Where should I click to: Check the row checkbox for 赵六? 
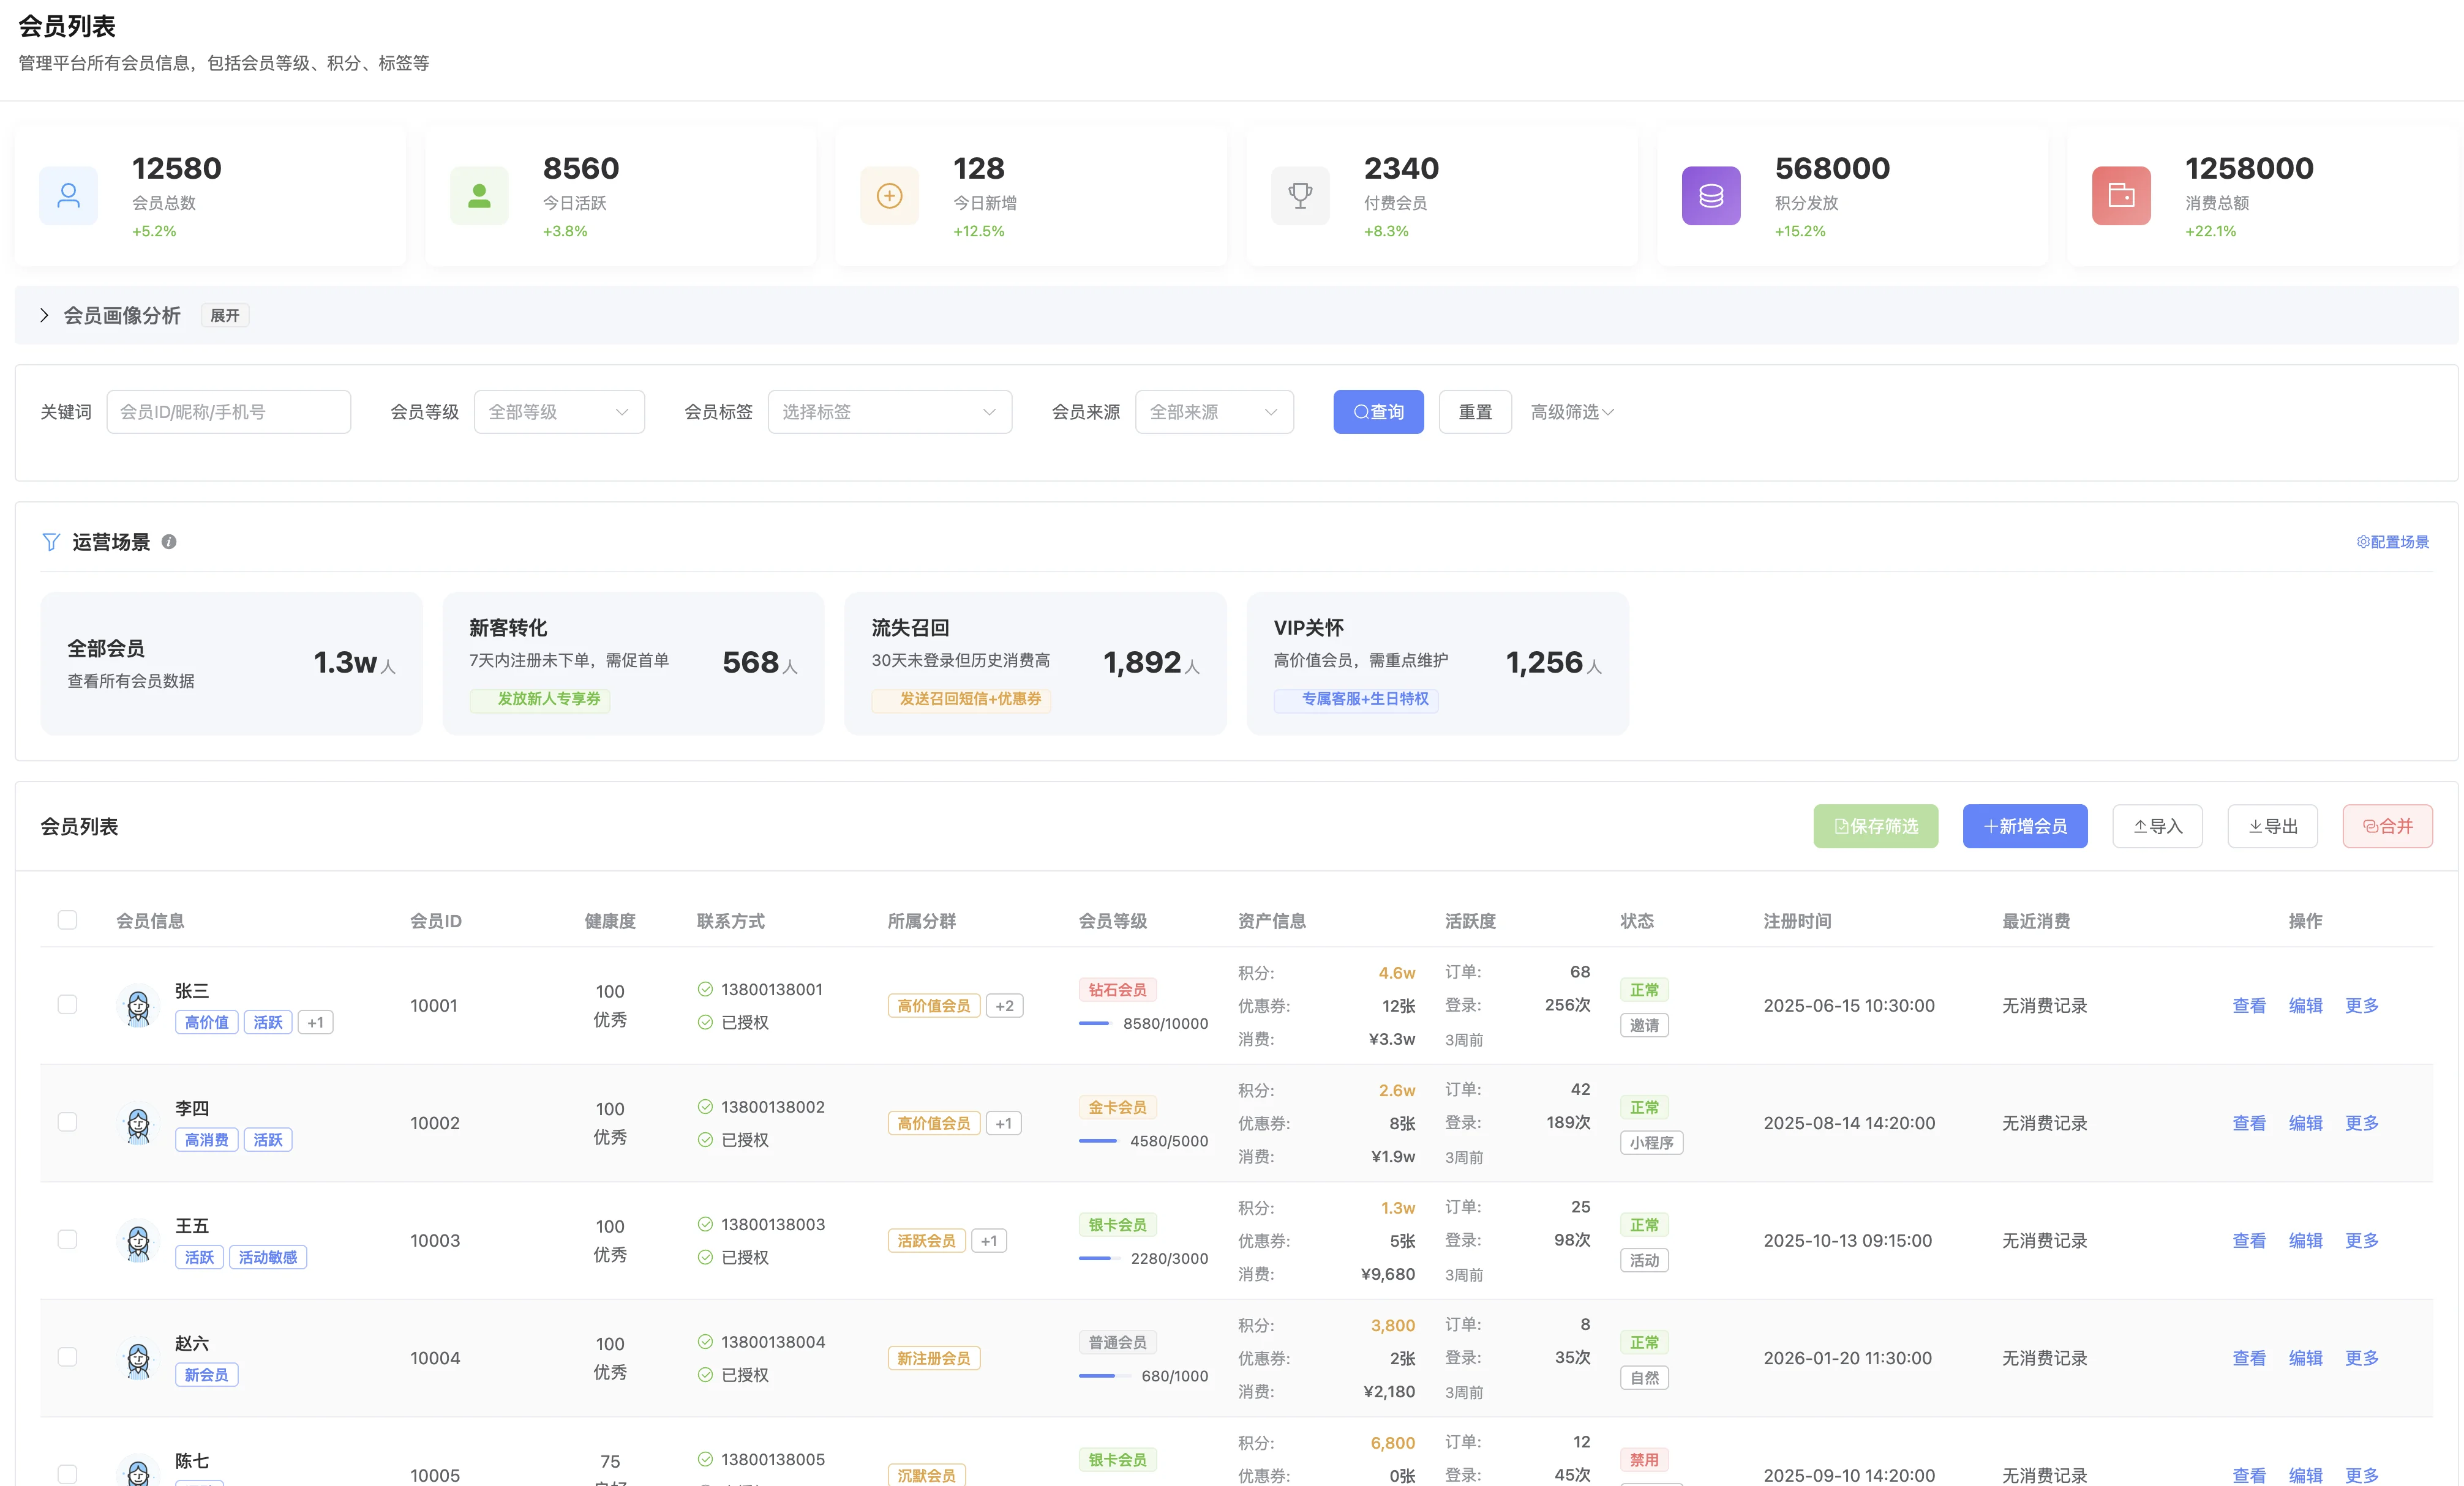click(x=67, y=1357)
